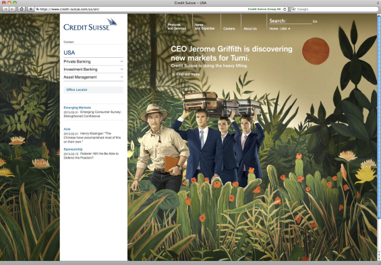This screenshot has width=381, height=265.
Task: Read Emerging Consumer Survey article
Action: click(x=92, y=114)
